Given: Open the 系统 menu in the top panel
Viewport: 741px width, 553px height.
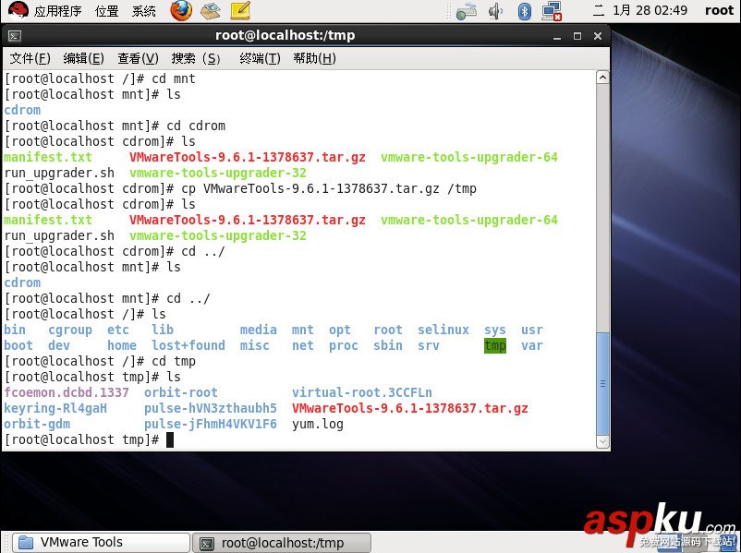Looking at the screenshot, I should tap(143, 10).
